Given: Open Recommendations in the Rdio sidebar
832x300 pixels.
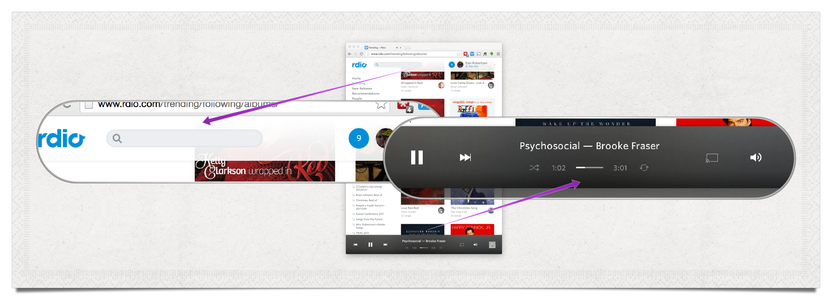Looking at the screenshot, I should coord(366,94).
